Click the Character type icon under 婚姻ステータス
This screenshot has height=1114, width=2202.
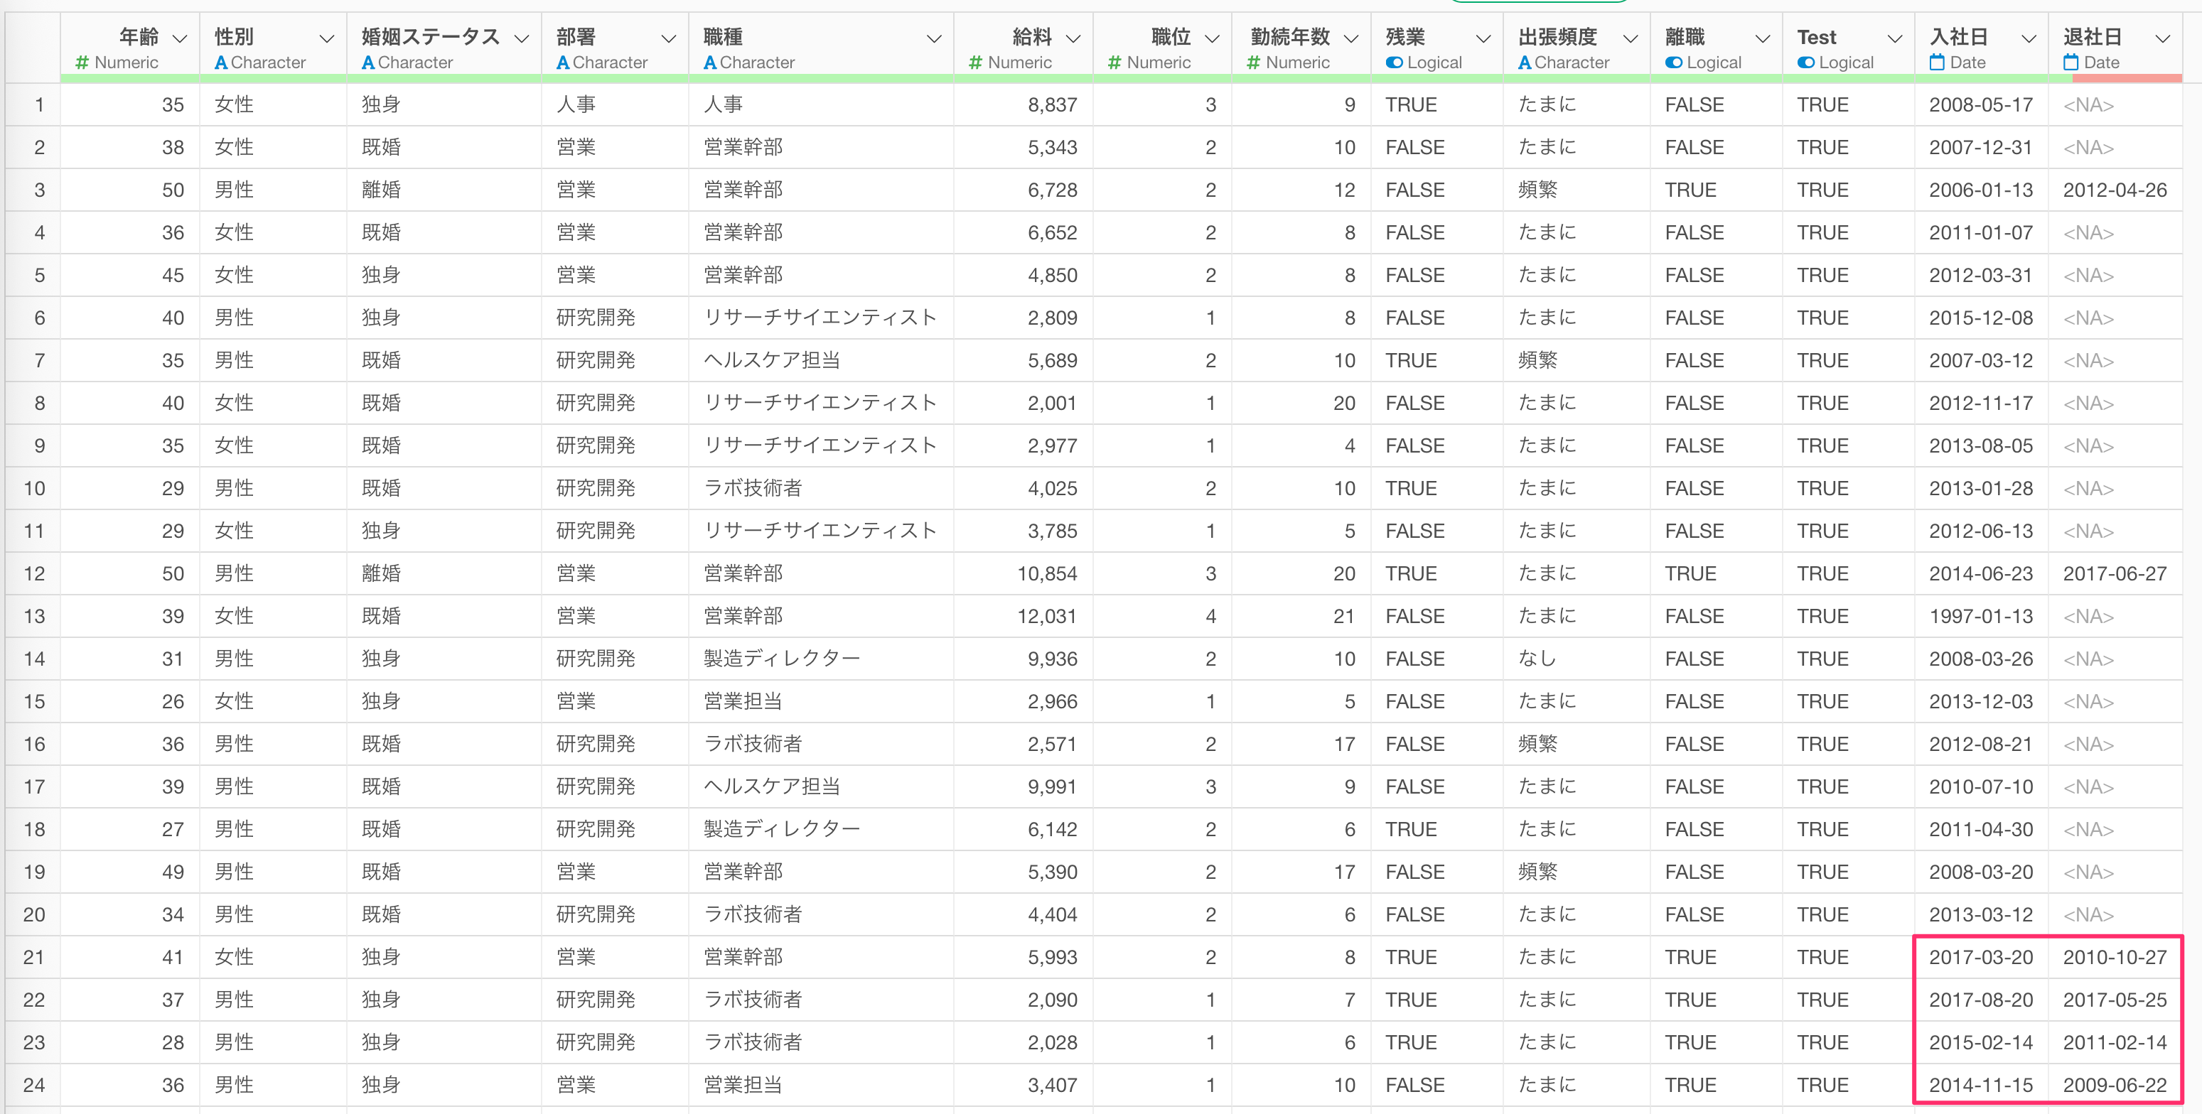(367, 63)
